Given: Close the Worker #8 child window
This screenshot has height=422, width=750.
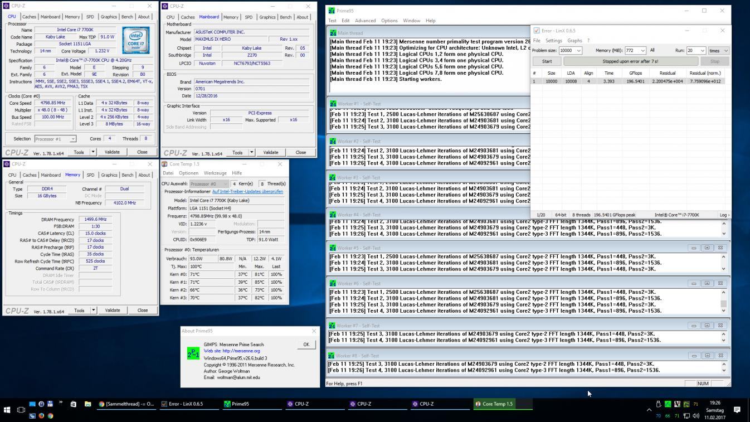Looking at the screenshot, I should [x=720, y=356].
